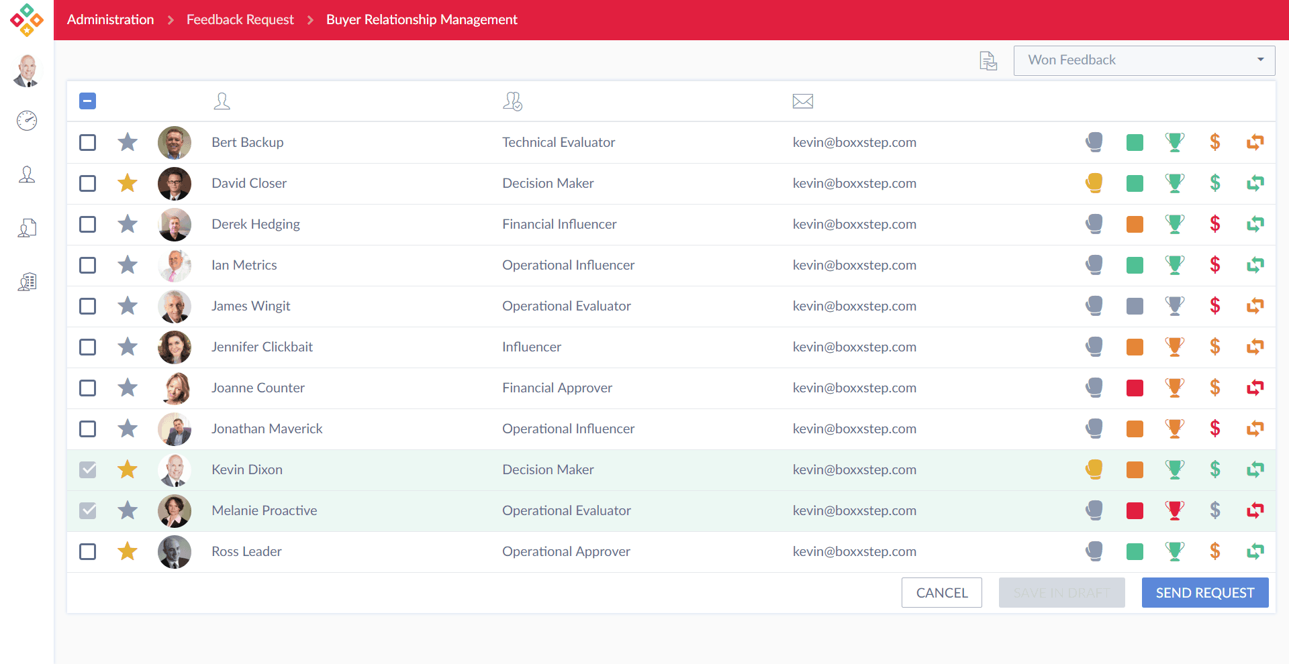This screenshot has width=1289, height=664.
Task: Click the document template icon beside dropdown
Action: click(x=988, y=61)
